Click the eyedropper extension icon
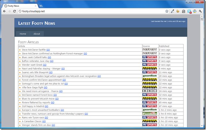This screenshot has width=206, height=130. click(173, 11)
